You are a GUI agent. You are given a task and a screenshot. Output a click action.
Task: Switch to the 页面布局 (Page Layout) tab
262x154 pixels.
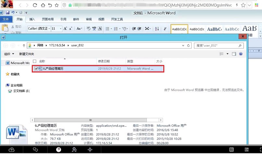point(48,19)
